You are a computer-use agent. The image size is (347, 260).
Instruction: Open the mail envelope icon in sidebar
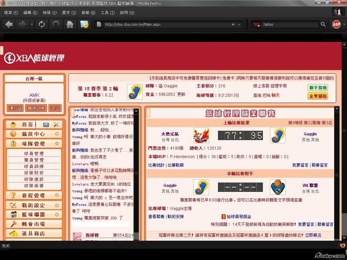click(x=46, y=125)
